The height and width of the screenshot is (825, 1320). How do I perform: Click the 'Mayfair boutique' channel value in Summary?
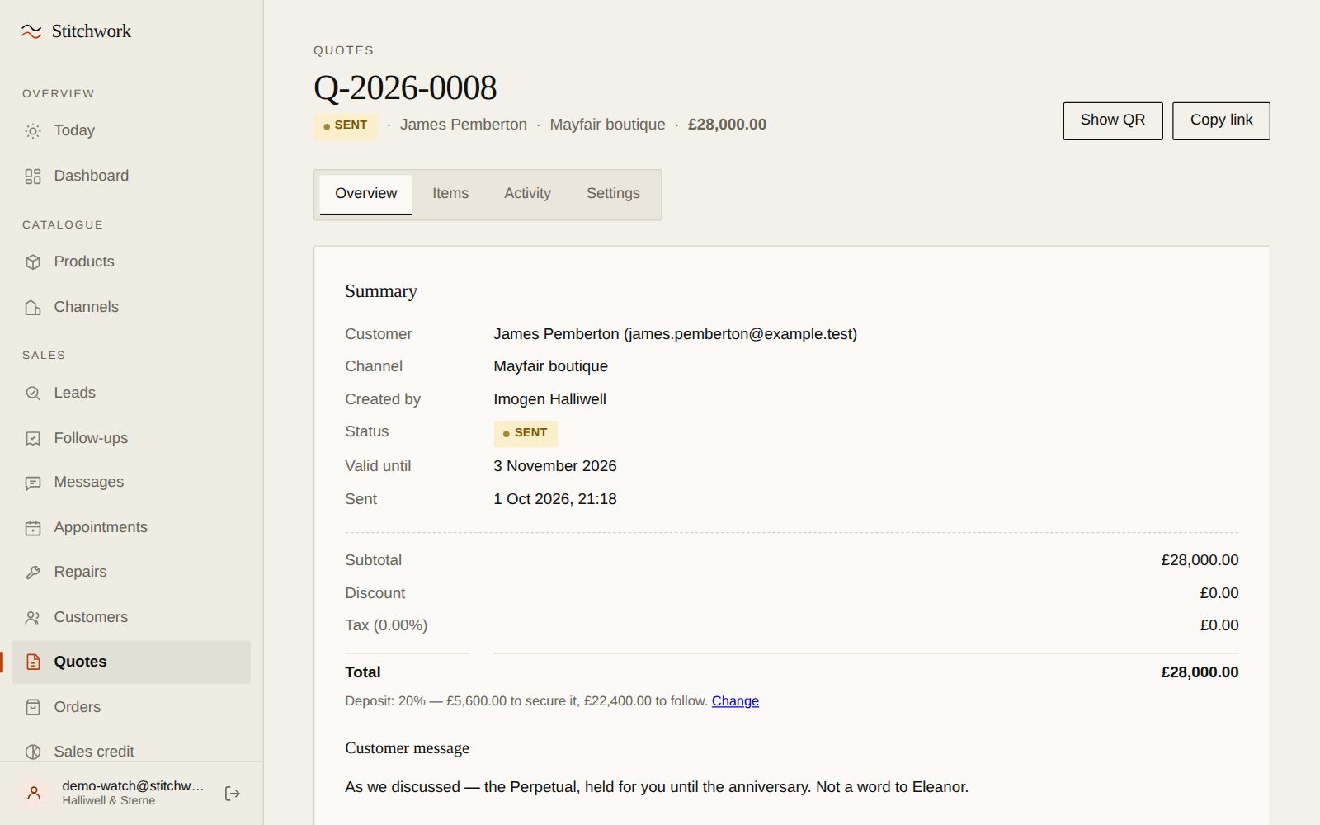[x=550, y=366]
